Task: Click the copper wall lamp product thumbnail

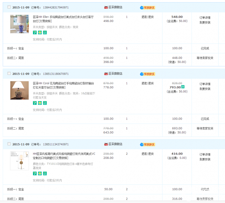Action: [x=19, y=161]
